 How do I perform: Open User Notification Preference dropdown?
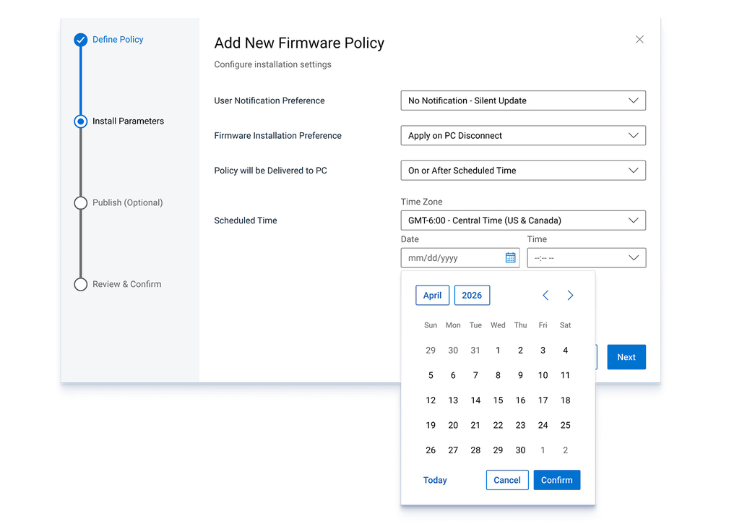point(523,100)
